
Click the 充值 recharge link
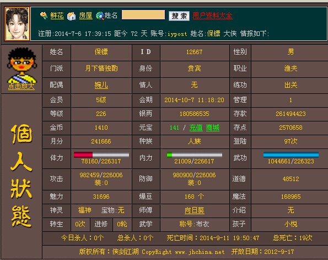196,128
